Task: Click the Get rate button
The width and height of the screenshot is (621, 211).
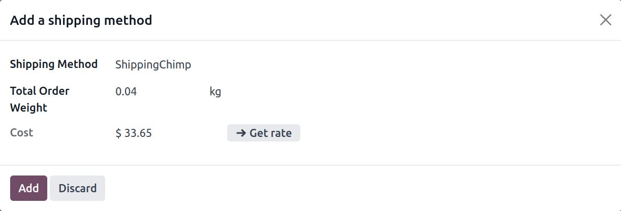Action: coord(264,133)
